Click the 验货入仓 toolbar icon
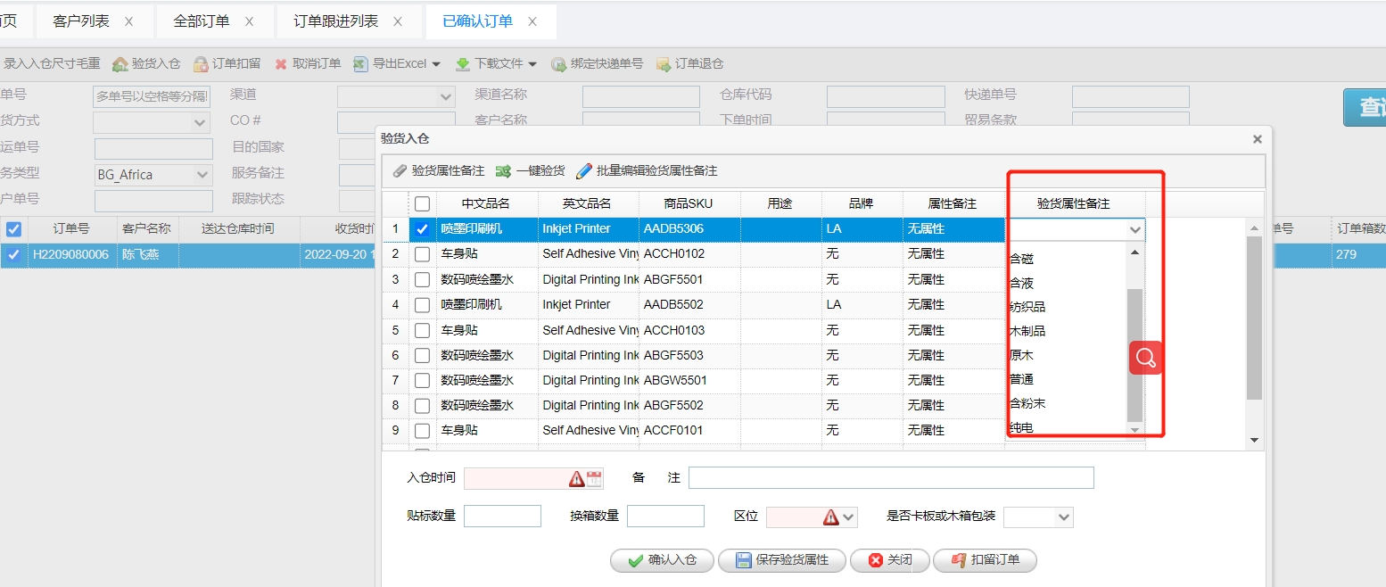This screenshot has height=587, width=1386. tap(120, 64)
